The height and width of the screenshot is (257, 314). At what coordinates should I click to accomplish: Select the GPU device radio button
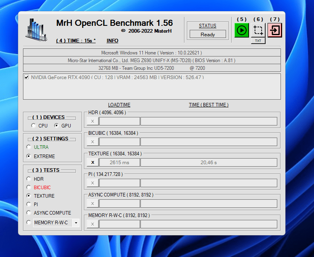[57, 125]
